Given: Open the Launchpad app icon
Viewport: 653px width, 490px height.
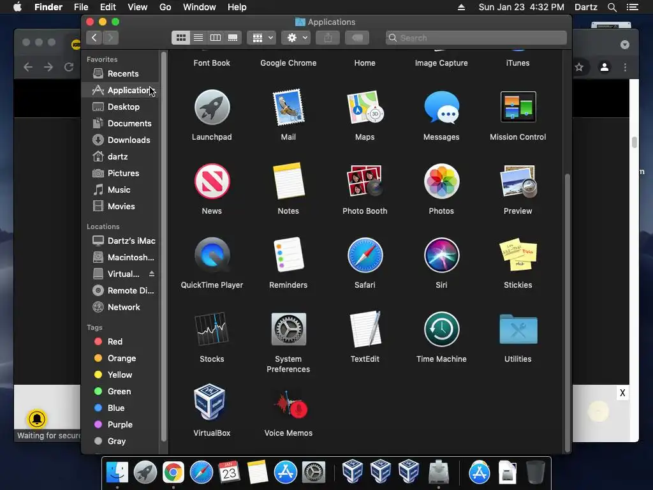Looking at the screenshot, I should [x=212, y=107].
